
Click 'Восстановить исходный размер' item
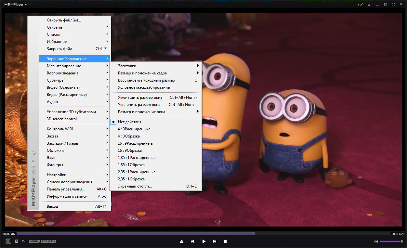coord(155,80)
